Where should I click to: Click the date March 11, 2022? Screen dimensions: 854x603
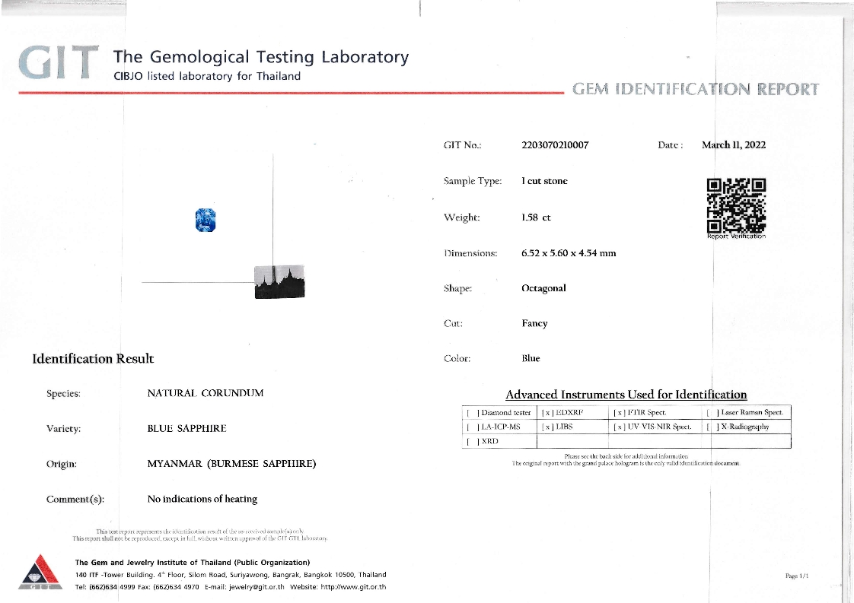(x=733, y=145)
